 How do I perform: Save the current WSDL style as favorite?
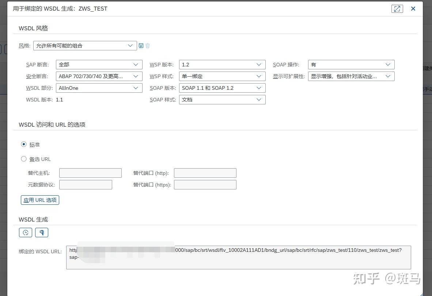point(141,46)
